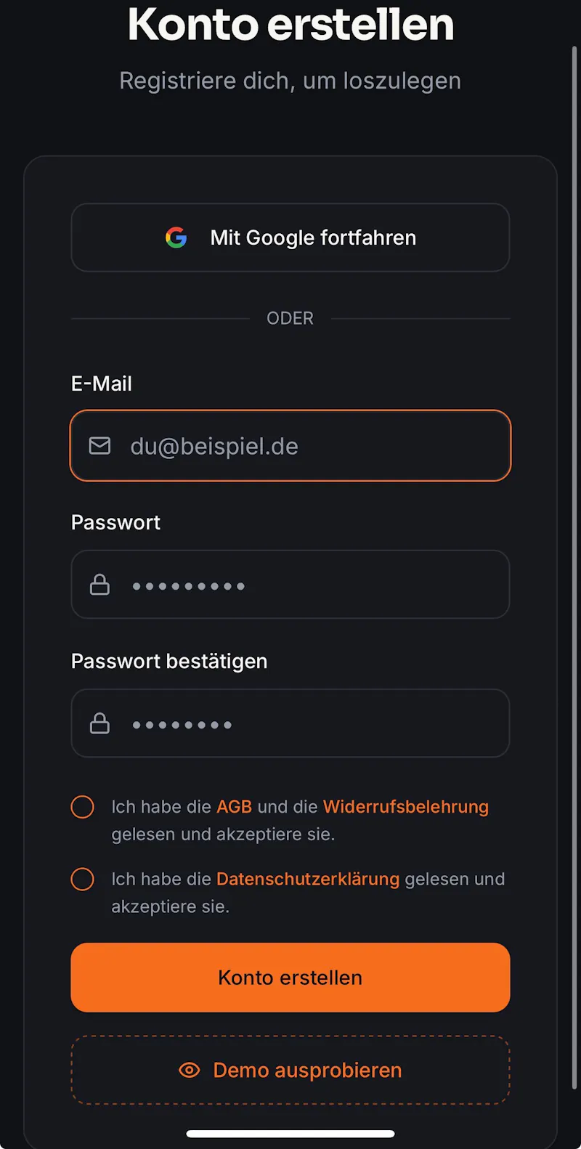Click the lock icon in Passwort field
581x1149 pixels.
point(99,584)
